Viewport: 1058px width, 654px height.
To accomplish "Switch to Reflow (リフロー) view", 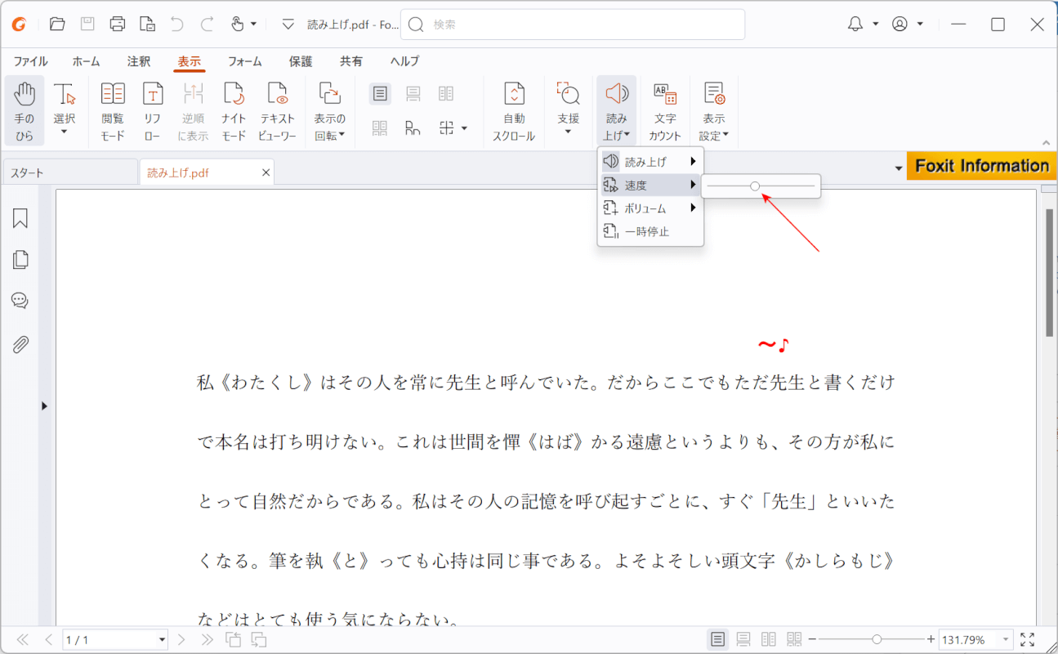I will pyautogui.click(x=153, y=111).
